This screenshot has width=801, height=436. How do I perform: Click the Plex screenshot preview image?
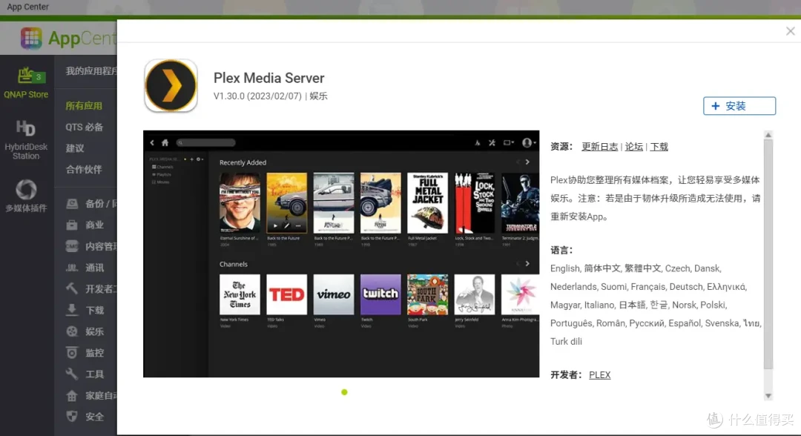[341, 254]
